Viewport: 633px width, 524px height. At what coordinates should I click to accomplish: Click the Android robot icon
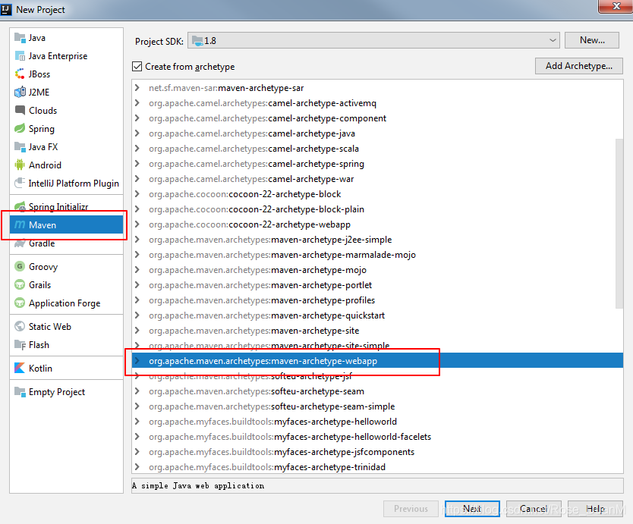click(20, 165)
